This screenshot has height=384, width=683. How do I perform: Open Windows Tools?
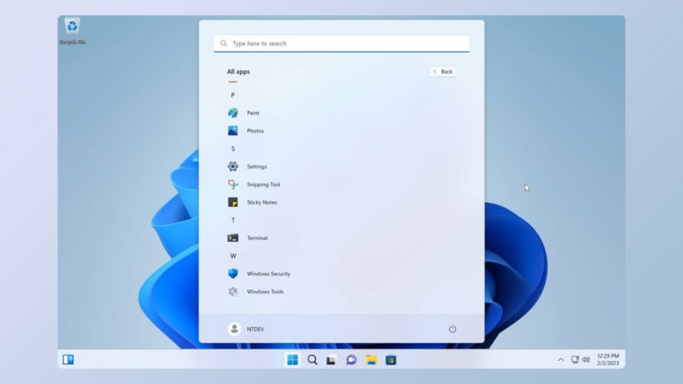(233, 292)
